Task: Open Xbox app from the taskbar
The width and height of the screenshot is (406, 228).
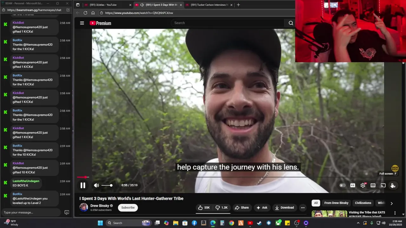Action: coord(278,223)
